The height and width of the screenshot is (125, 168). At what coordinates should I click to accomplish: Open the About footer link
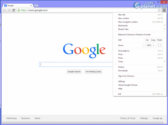coord(37,118)
